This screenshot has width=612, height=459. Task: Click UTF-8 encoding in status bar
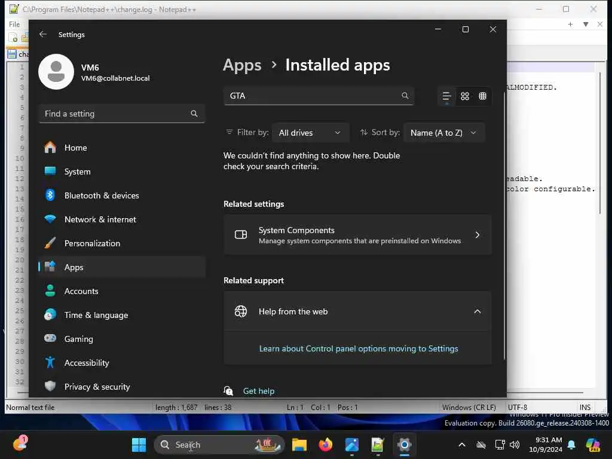(517, 408)
